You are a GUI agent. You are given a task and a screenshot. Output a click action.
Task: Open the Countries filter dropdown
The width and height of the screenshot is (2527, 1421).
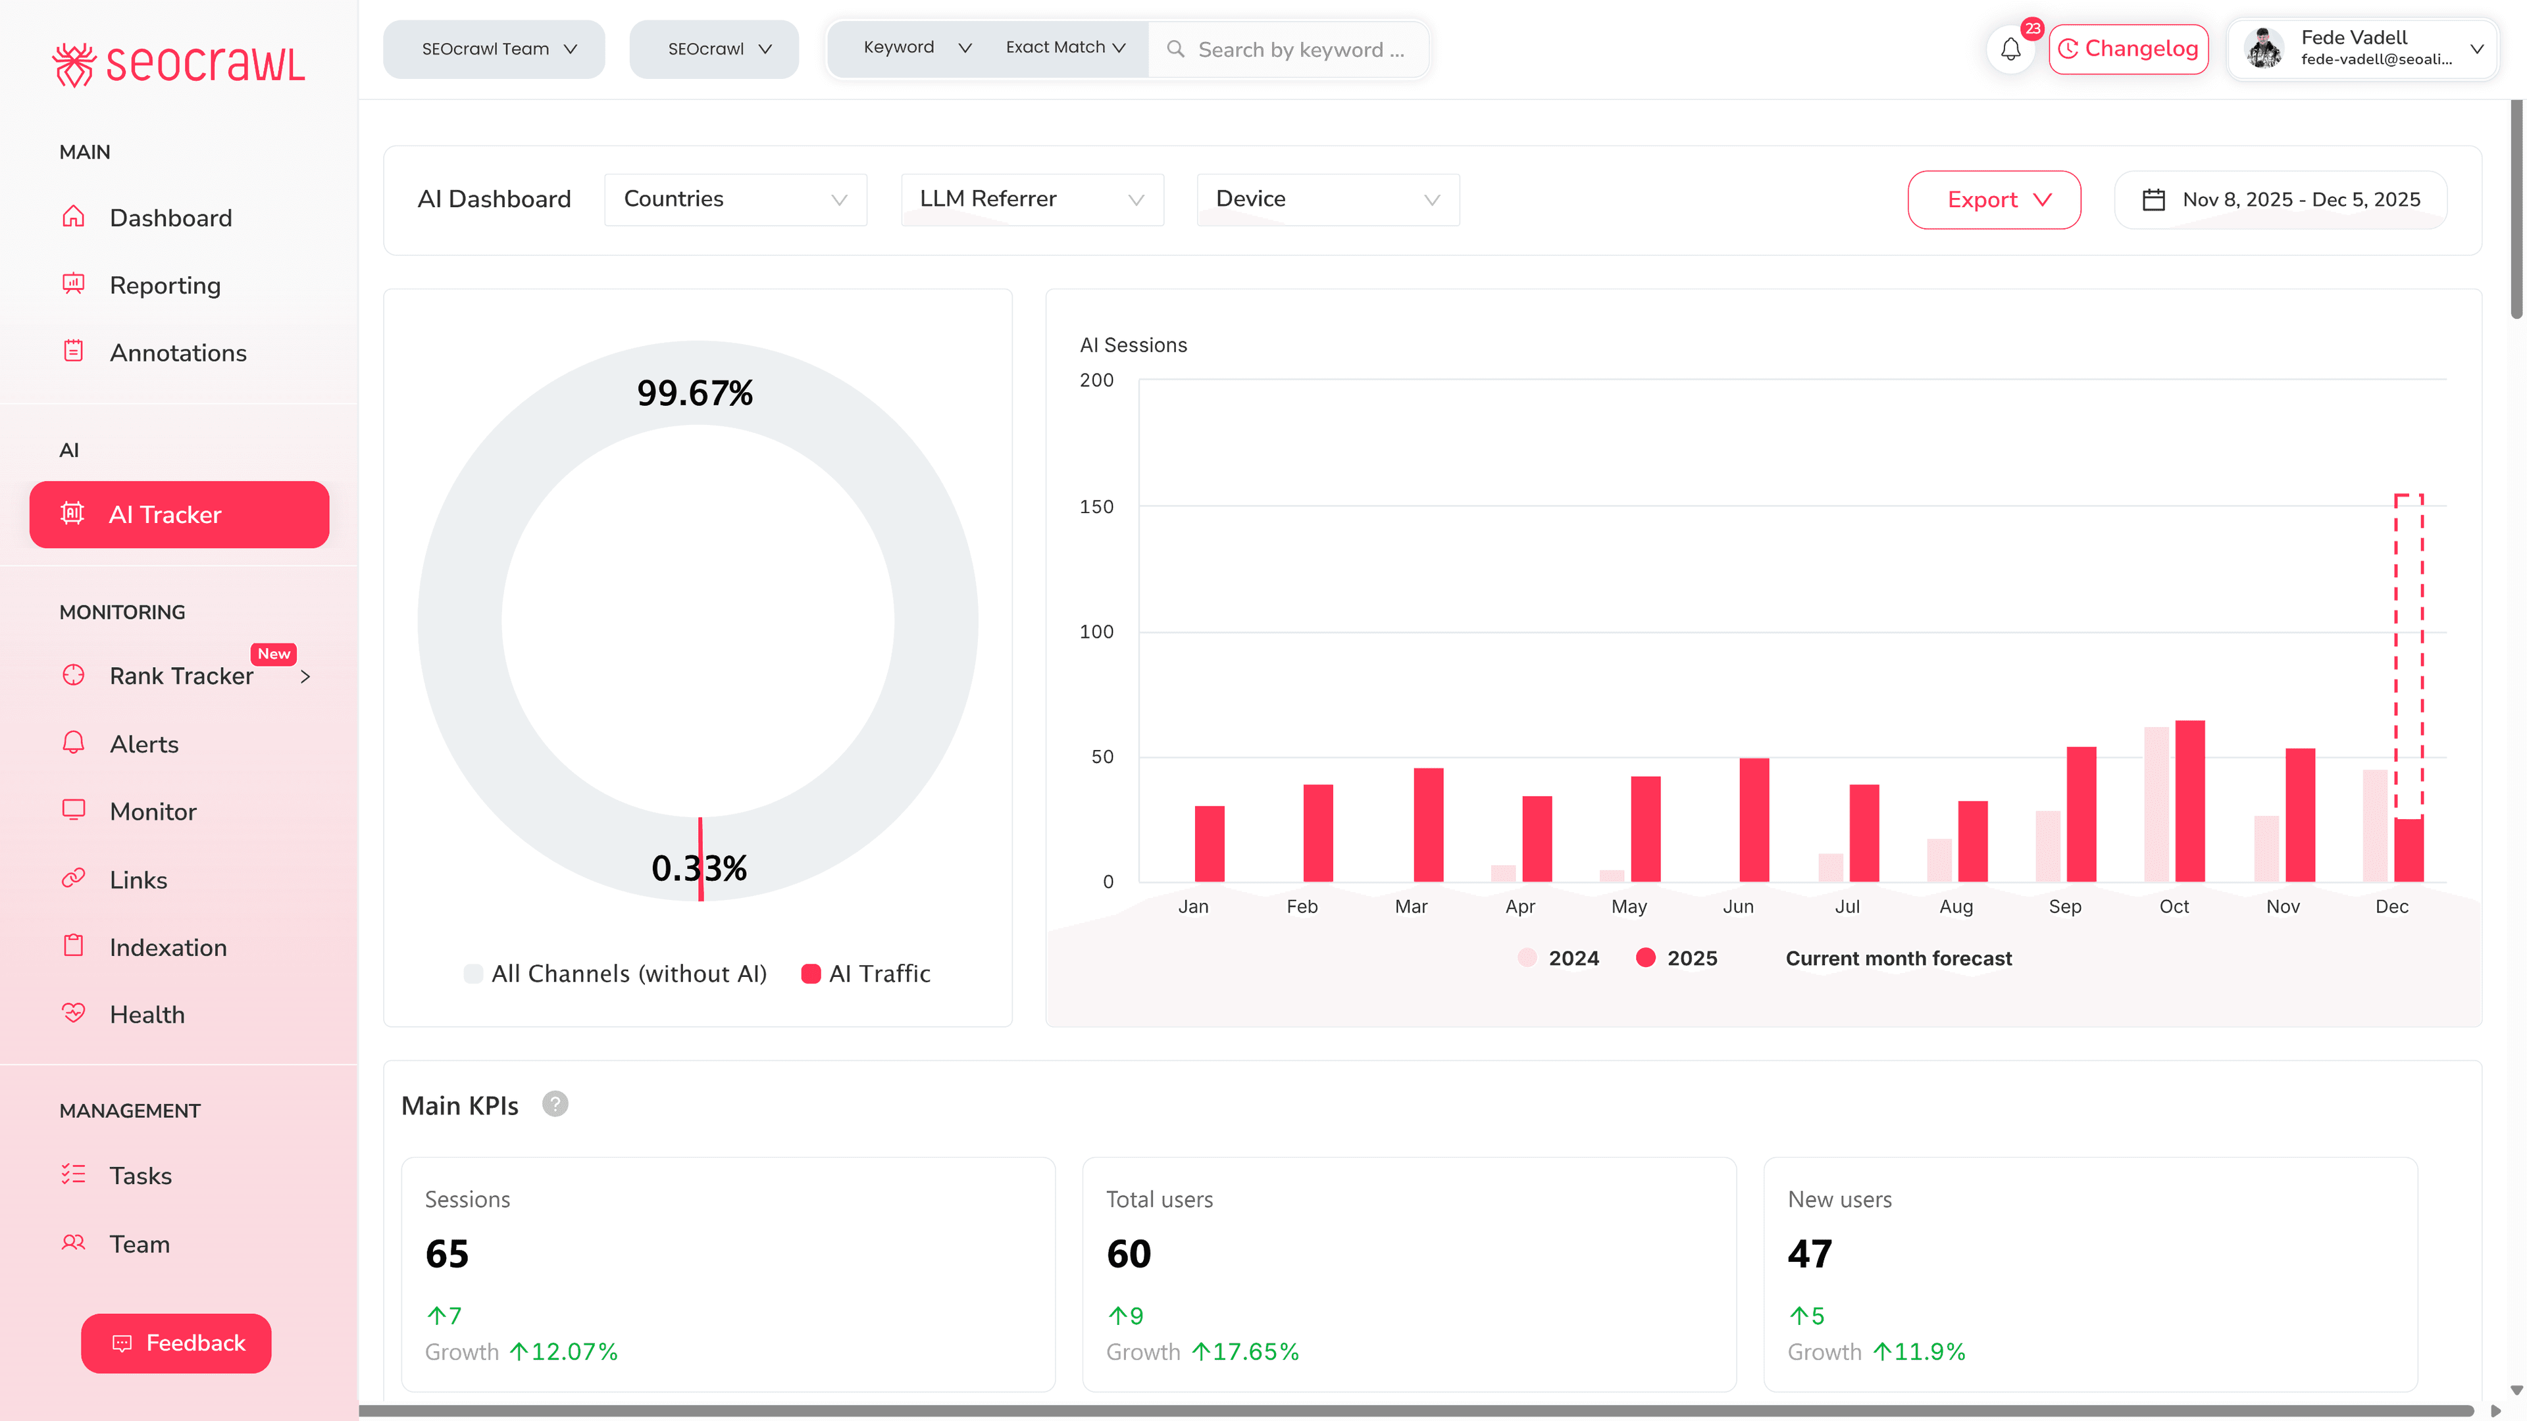735,199
